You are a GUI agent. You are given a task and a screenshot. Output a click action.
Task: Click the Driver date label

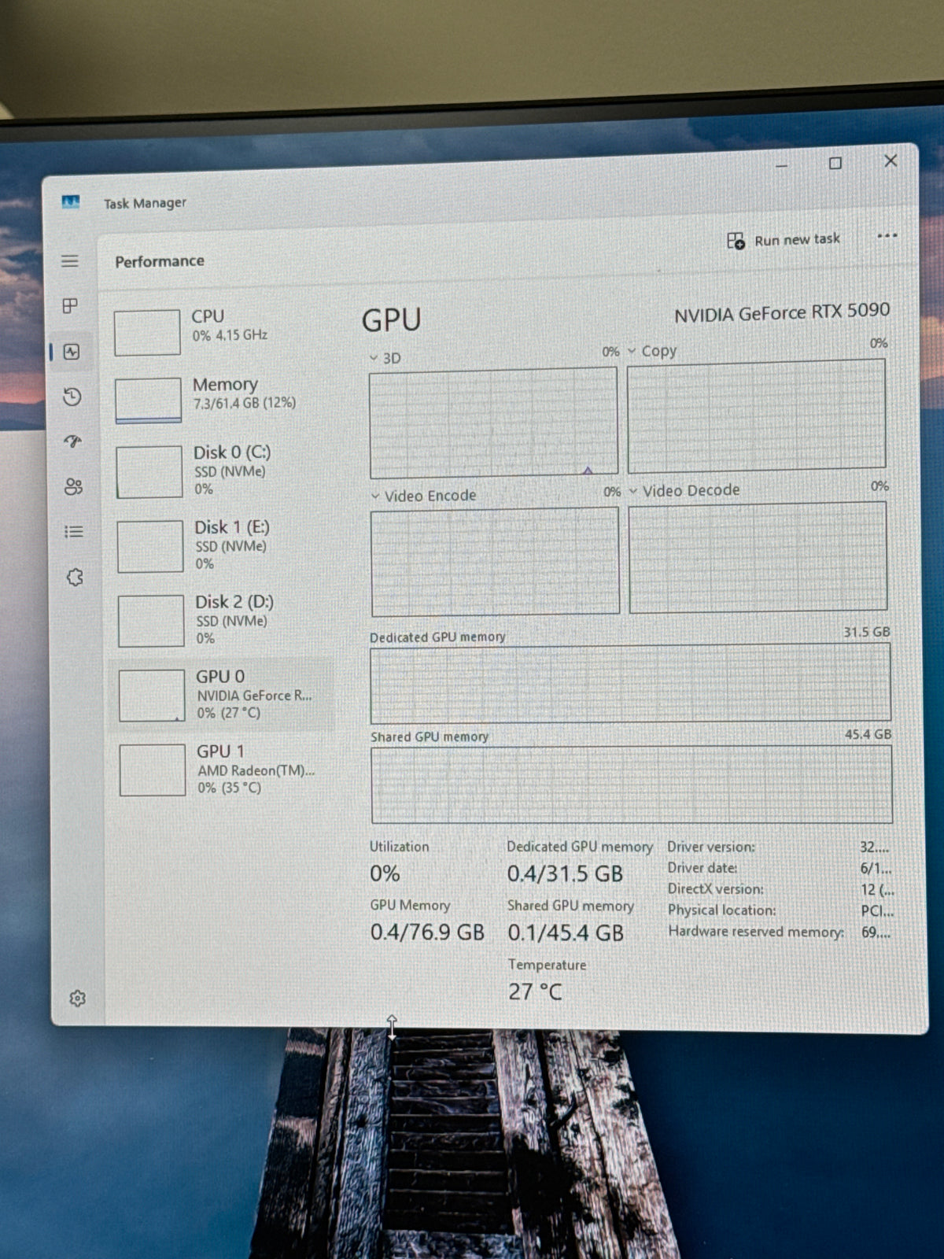click(702, 868)
